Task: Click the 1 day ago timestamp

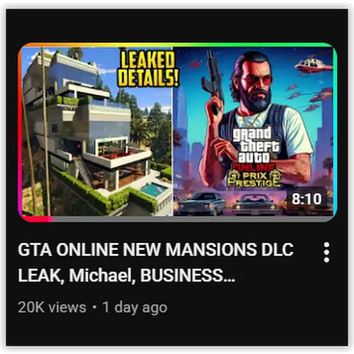Action: 135,307
